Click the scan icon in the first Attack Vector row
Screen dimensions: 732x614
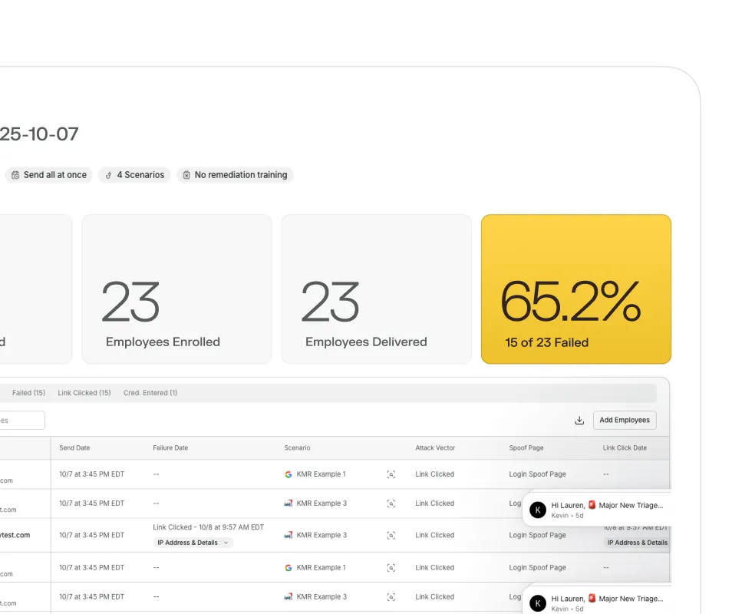391,474
